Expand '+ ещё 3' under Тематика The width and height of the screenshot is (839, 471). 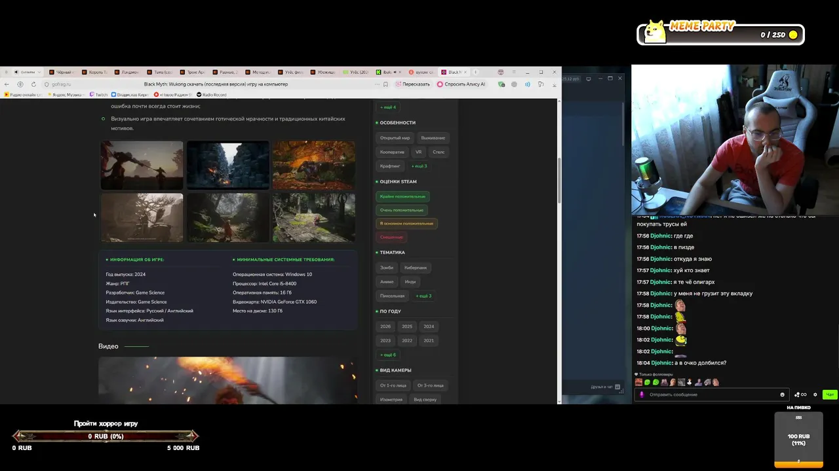click(x=423, y=296)
